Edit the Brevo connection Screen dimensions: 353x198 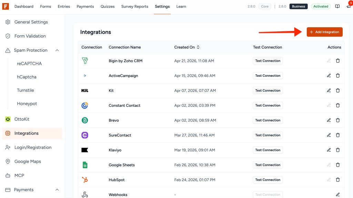coord(329,120)
